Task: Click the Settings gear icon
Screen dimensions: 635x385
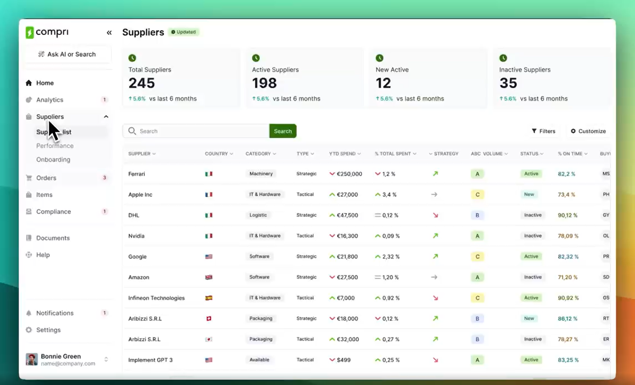Action: (29, 330)
